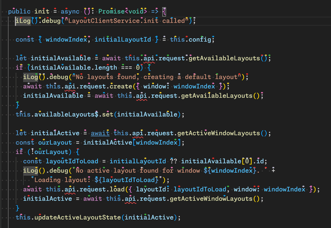Click underlined 'await' on the initialActive line

[x=100, y=133]
